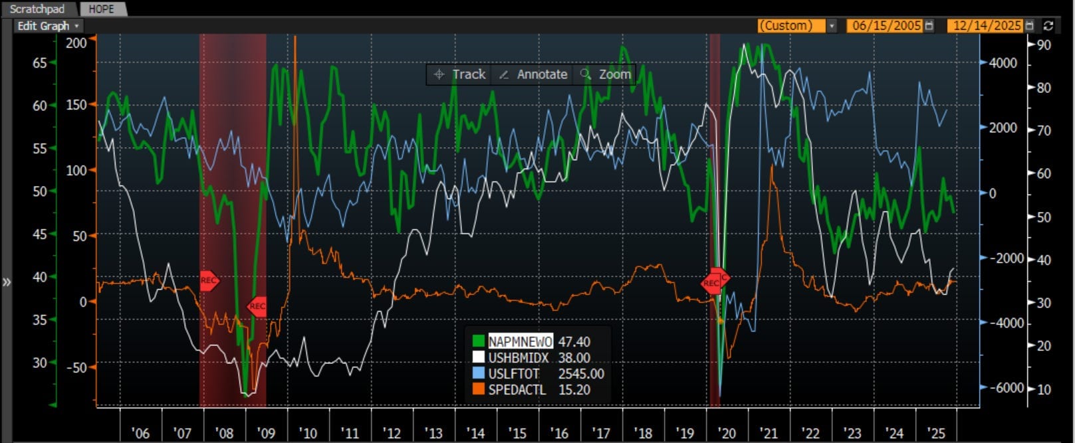This screenshot has height=443, width=1075.
Task: Click the 2009 REC recession end marker
Action: pyautogui.click(x=257, y=306)
